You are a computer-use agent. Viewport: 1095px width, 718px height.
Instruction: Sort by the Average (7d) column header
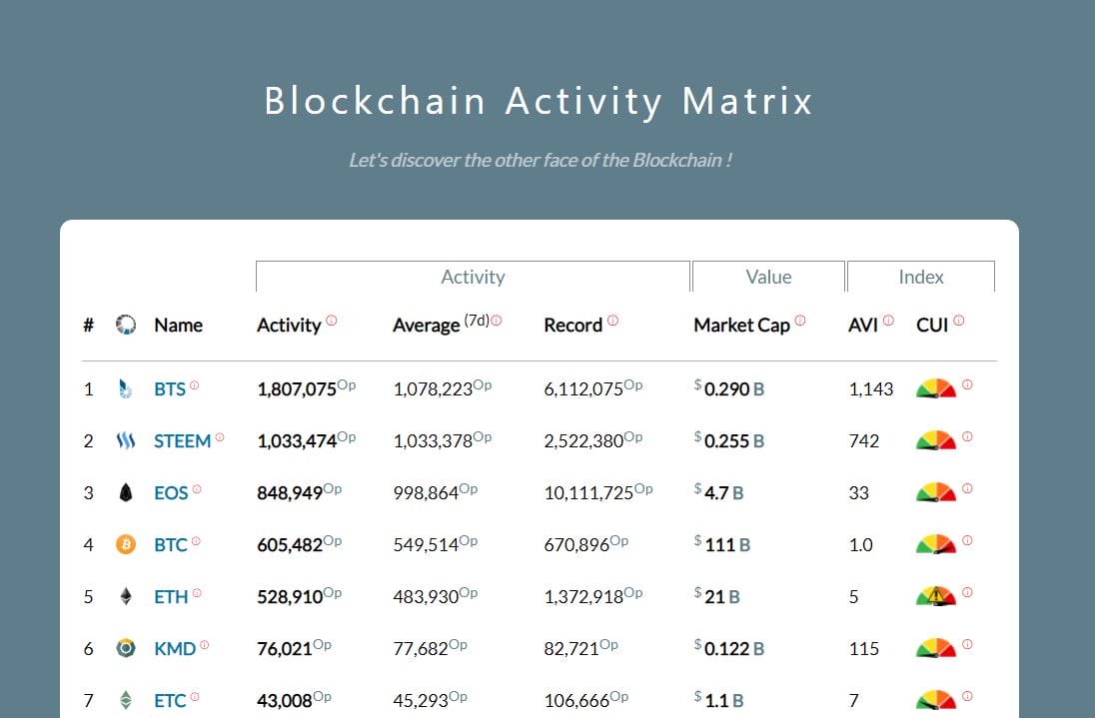[442, 325]
